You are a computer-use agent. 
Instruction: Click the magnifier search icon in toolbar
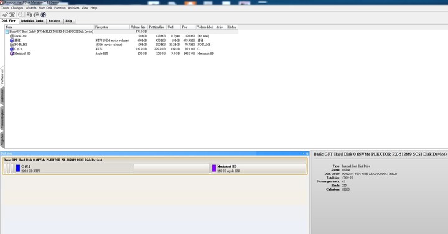click(21, 14)
